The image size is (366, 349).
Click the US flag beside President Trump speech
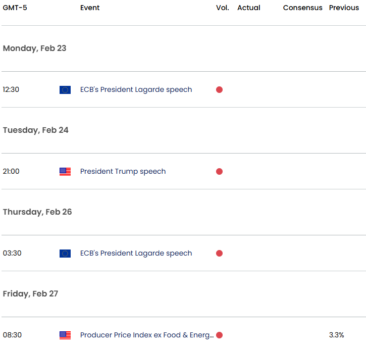(x=65, y=172)
